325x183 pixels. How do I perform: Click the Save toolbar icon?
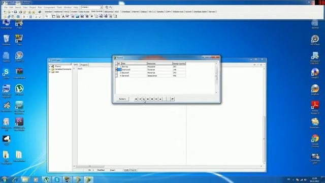click(15, 12)
